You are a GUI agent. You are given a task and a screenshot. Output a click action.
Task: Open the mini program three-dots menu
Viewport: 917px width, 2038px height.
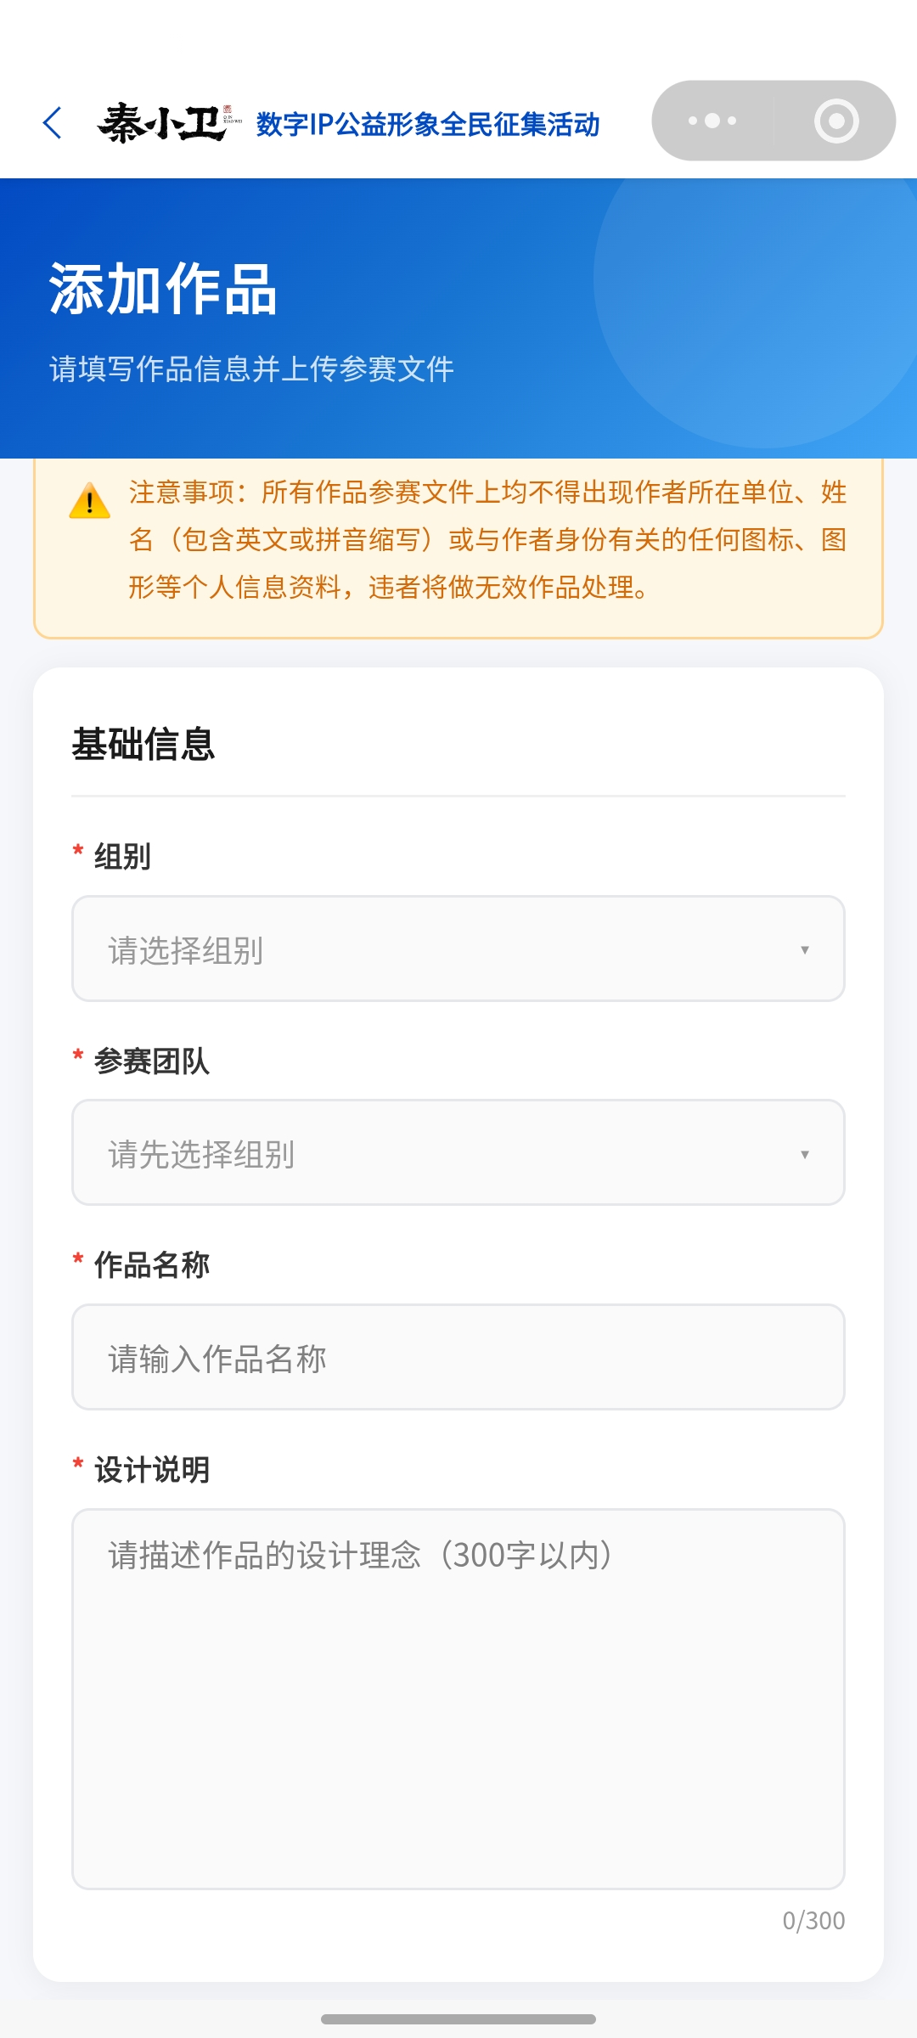[712, 121]
